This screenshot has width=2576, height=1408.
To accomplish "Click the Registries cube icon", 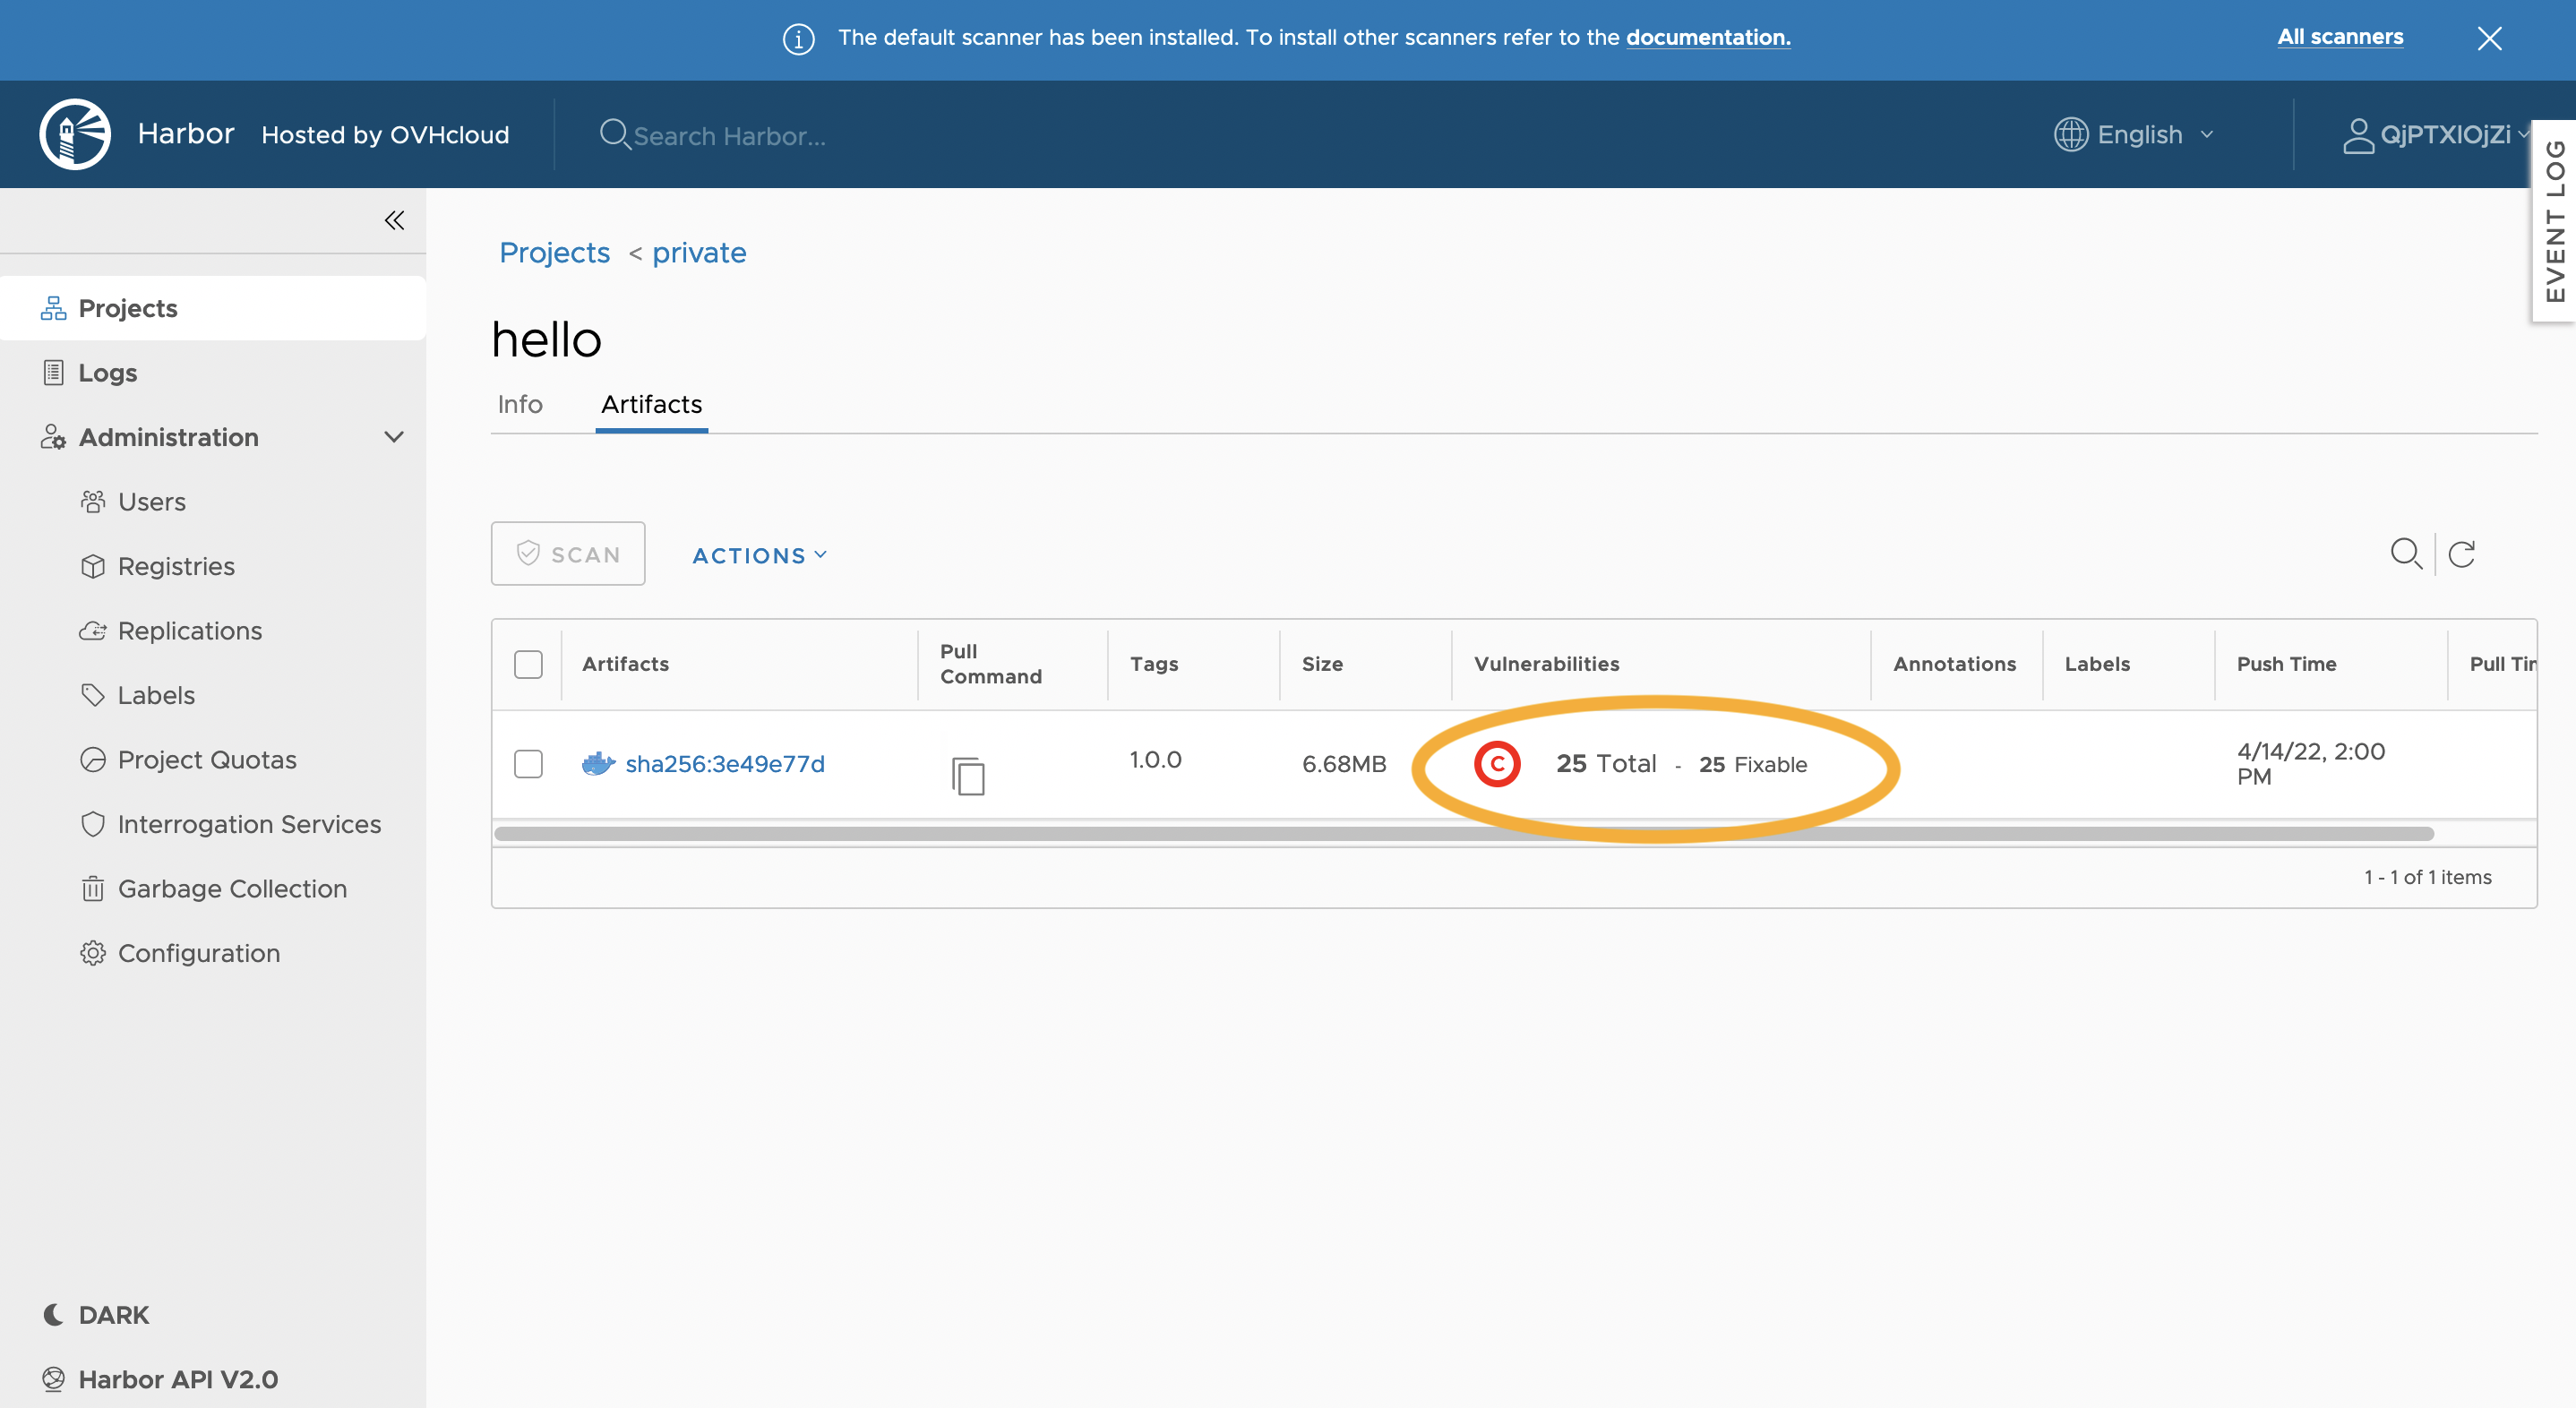I will tap(93, 566).
